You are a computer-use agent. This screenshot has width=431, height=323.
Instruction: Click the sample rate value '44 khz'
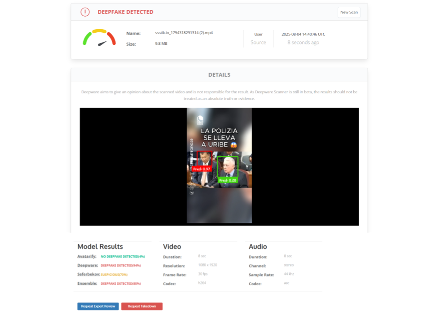289,274
